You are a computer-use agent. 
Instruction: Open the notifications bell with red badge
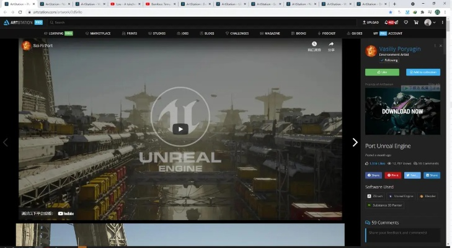pos(391,22)
